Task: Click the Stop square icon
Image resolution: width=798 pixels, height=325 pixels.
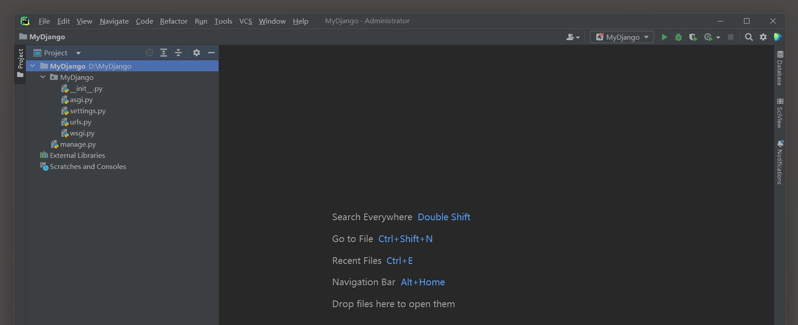Action: tap(731, 37)
